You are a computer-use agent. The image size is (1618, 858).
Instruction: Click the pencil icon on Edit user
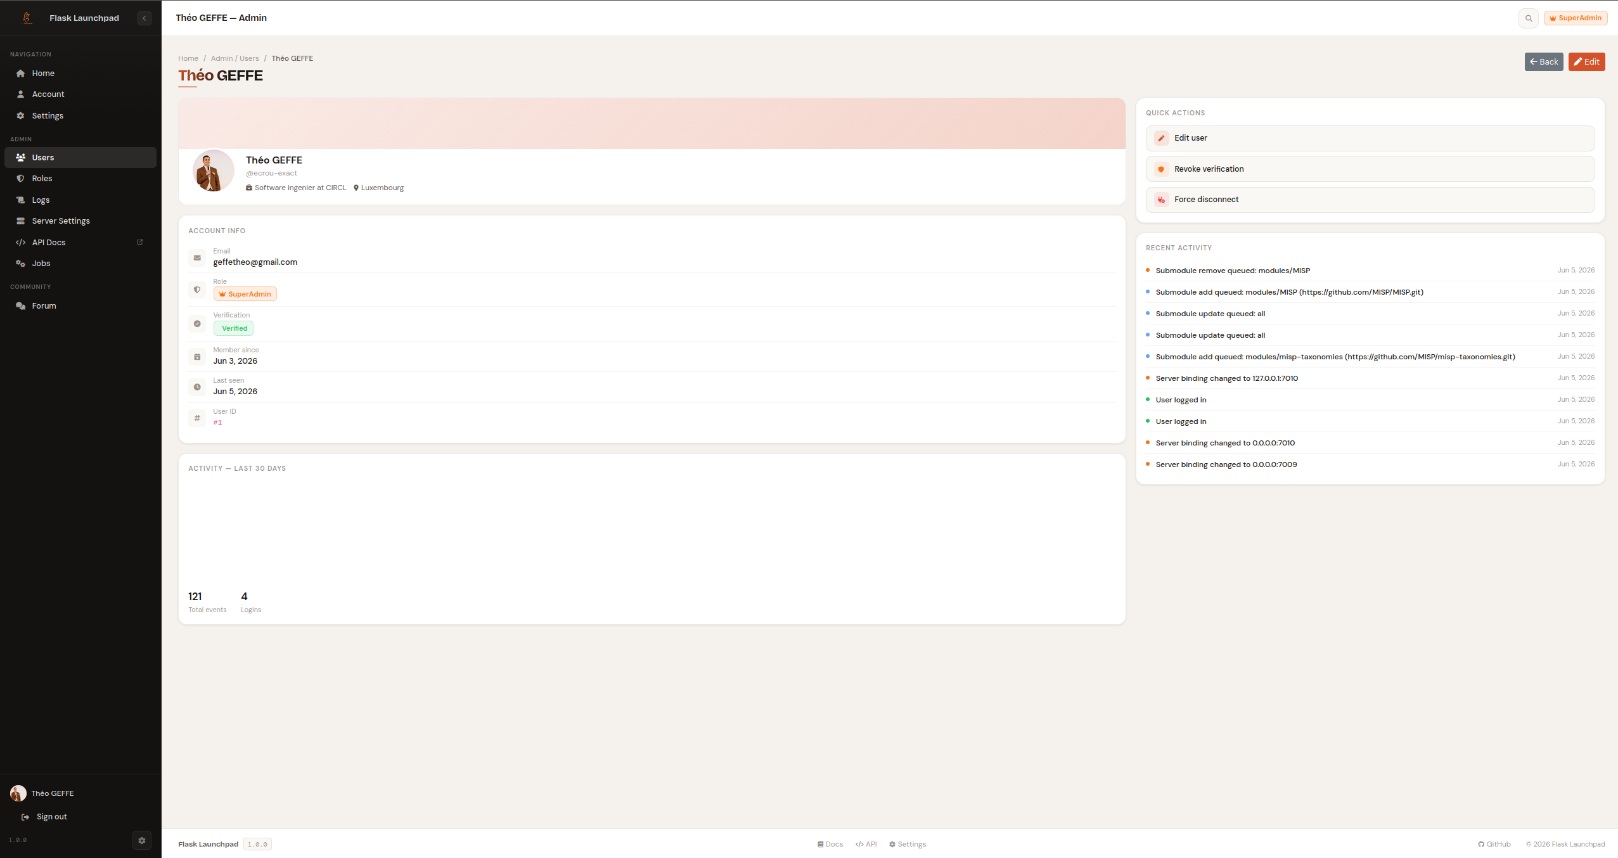coord(1161,138)
